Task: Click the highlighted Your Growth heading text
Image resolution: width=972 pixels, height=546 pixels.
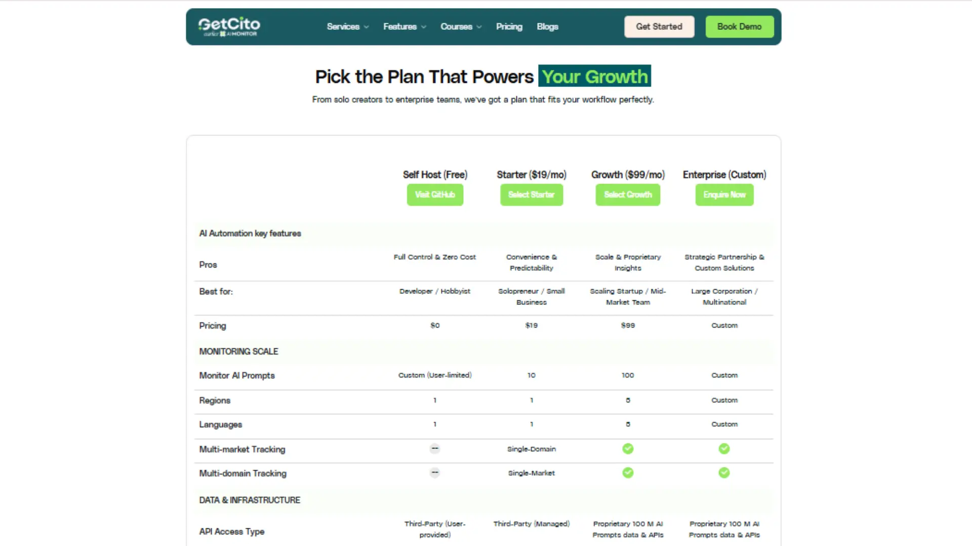Action: 594,76
